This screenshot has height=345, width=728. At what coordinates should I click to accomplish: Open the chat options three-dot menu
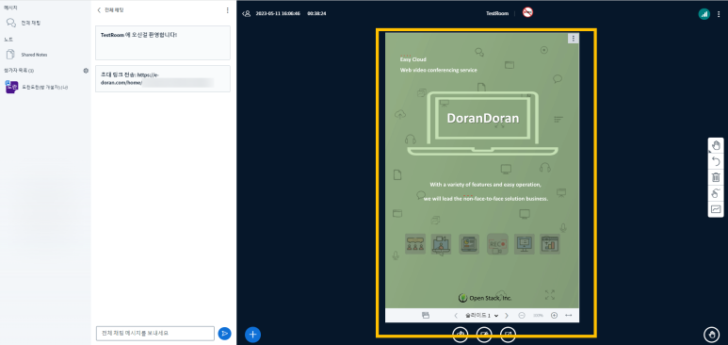tap(227, 10)
